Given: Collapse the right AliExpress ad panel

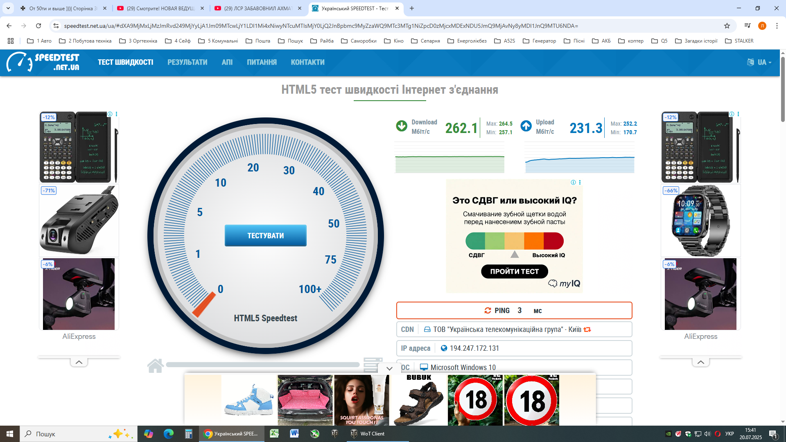Looking at the screenshot, I should [x=700, y=362].
